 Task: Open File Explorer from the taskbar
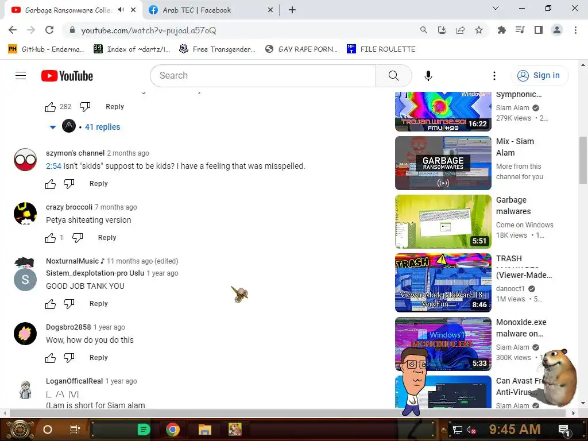click(x=205, y=430)
